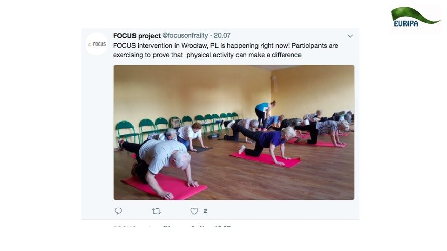
Task: Retweet the FOCUS project post
Action: pos(156,211)
